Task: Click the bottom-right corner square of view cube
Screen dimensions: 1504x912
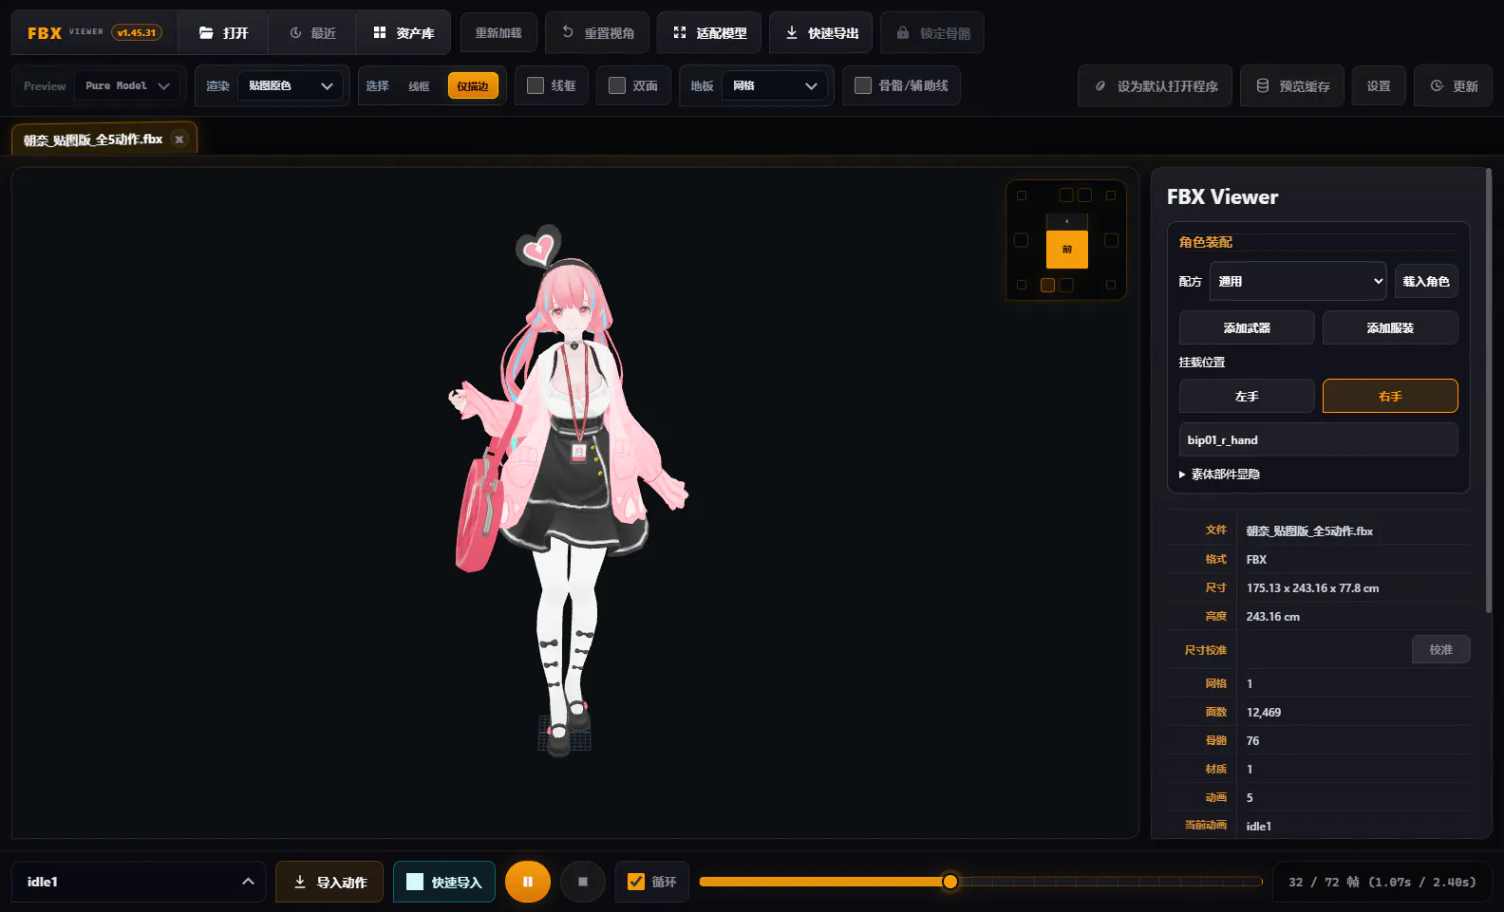Action: [x=1111, y=285]
